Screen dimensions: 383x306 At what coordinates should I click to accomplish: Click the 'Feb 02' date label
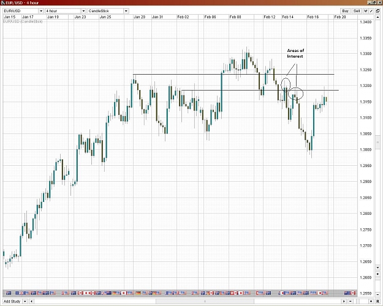tap(183, 17)
